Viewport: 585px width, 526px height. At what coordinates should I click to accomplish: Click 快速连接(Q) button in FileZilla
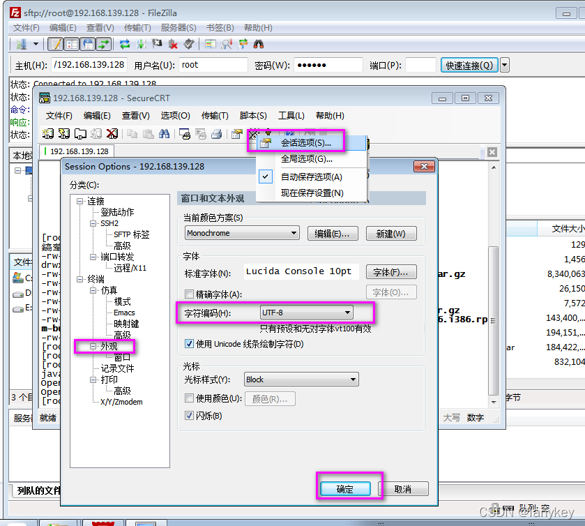469,66
